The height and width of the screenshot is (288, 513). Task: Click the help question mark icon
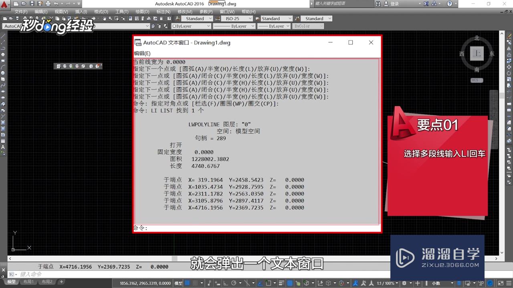450,4
